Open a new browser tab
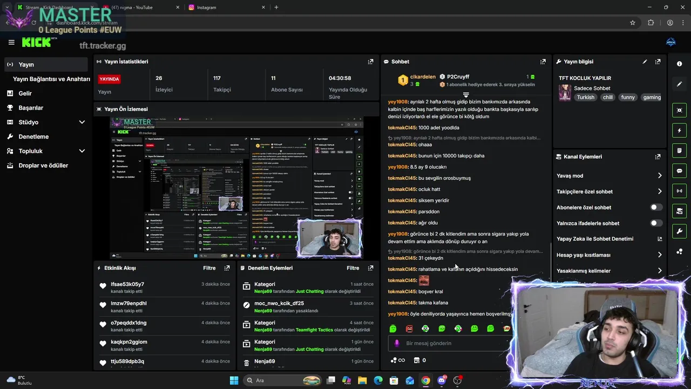This screenshot has height=389, width=691. coord(276,7)
